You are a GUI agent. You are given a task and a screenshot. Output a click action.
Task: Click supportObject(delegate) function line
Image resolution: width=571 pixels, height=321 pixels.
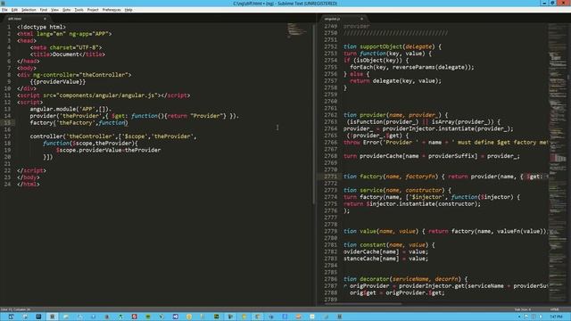pyautogui.click(x=393, y=46)
